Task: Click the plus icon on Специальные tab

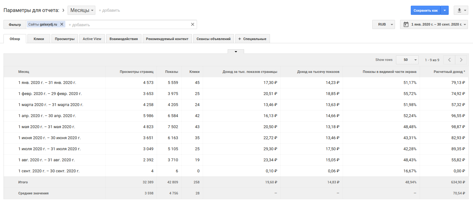Action: [240, 39]
